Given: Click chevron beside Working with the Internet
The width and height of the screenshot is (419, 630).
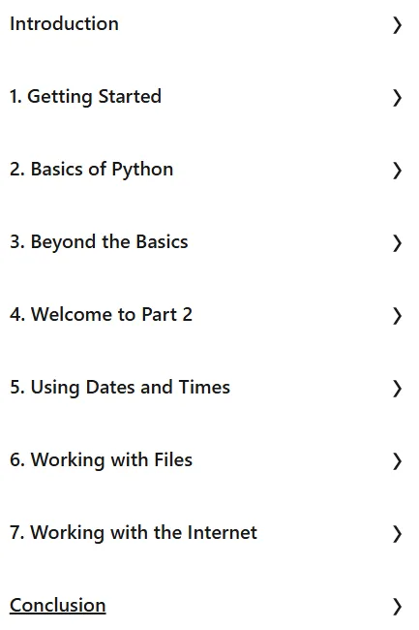Looking at the screenshot, I should [x=397, y=534].
